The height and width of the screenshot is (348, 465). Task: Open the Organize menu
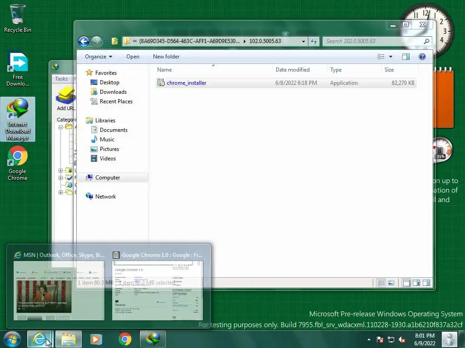(99, 57)
